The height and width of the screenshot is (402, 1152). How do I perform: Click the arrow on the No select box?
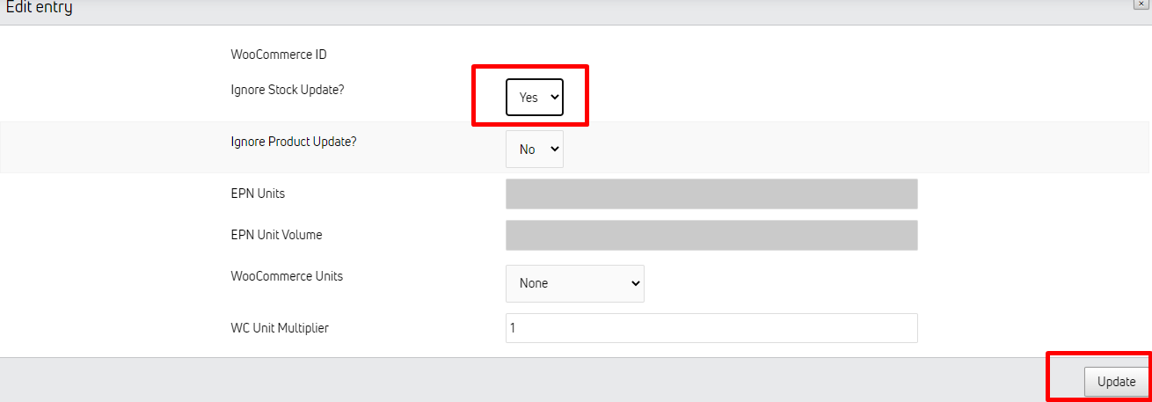[x=554, y=150]
